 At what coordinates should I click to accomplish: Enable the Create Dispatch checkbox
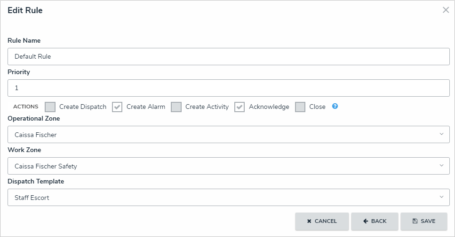(50, 107)
